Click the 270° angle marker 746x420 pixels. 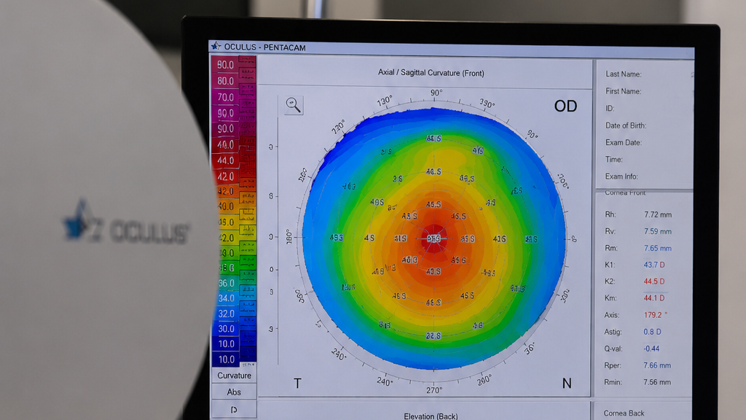click(434, 391)
